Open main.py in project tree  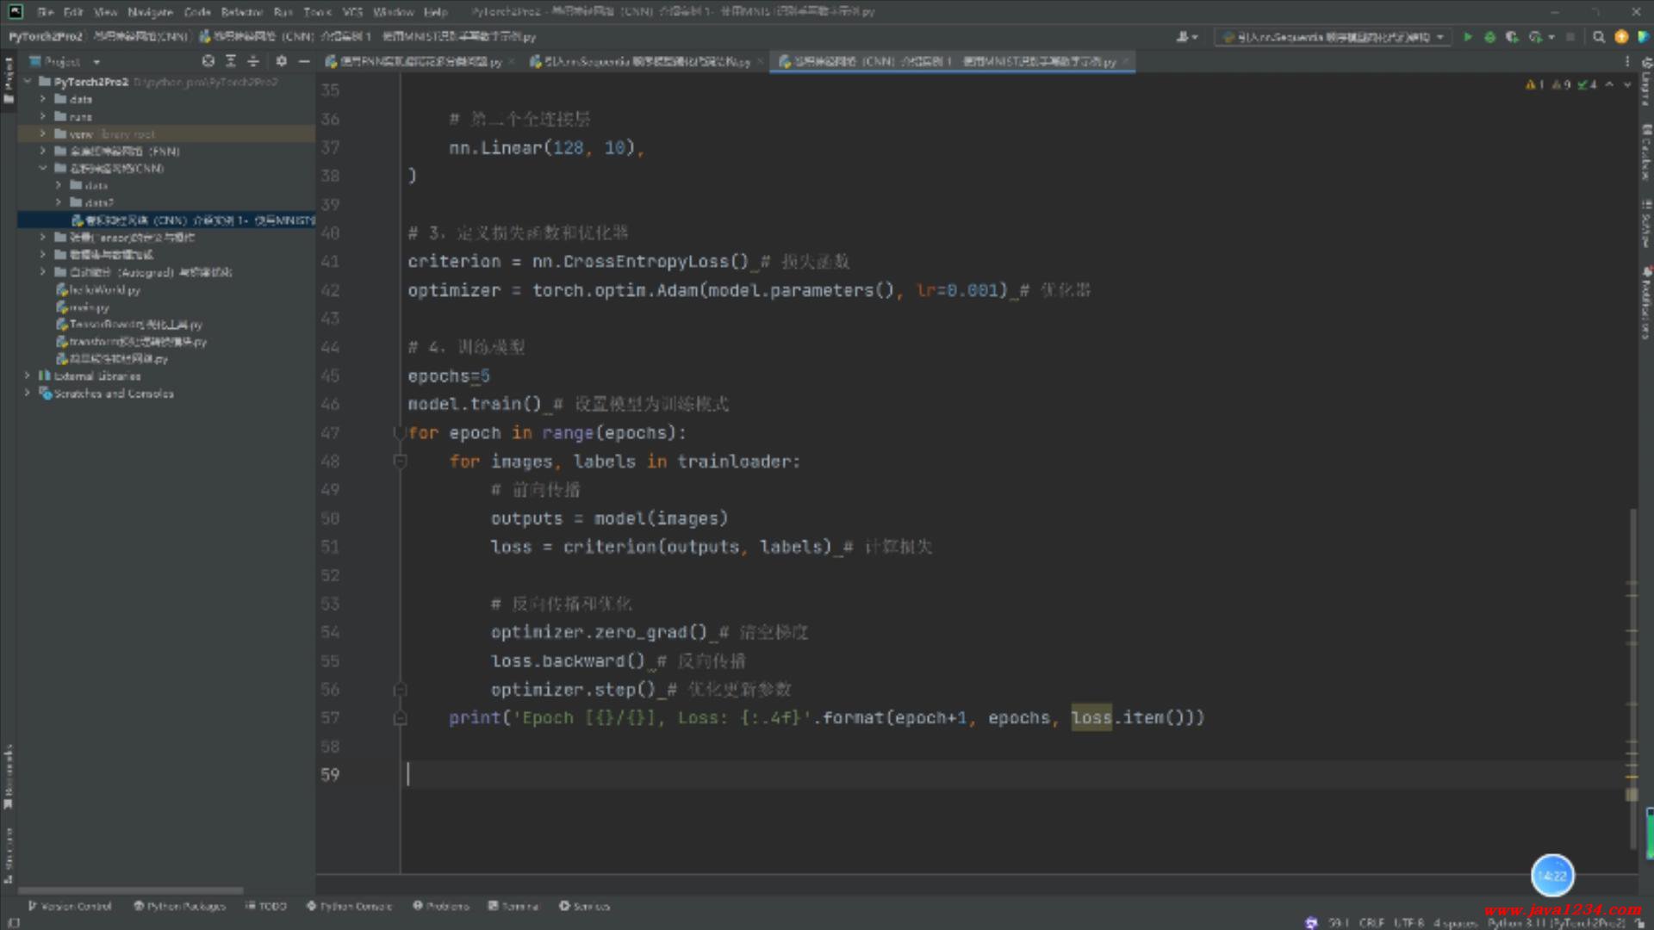[x=89, y=307]
